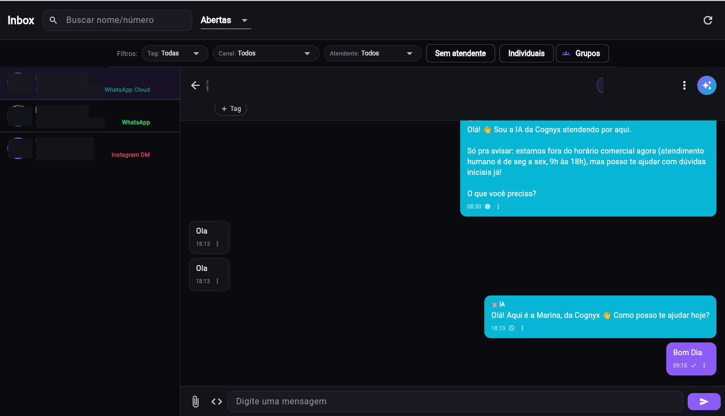Expand the Abertas status dropdown
725x416 pixels.
[226, 20]
